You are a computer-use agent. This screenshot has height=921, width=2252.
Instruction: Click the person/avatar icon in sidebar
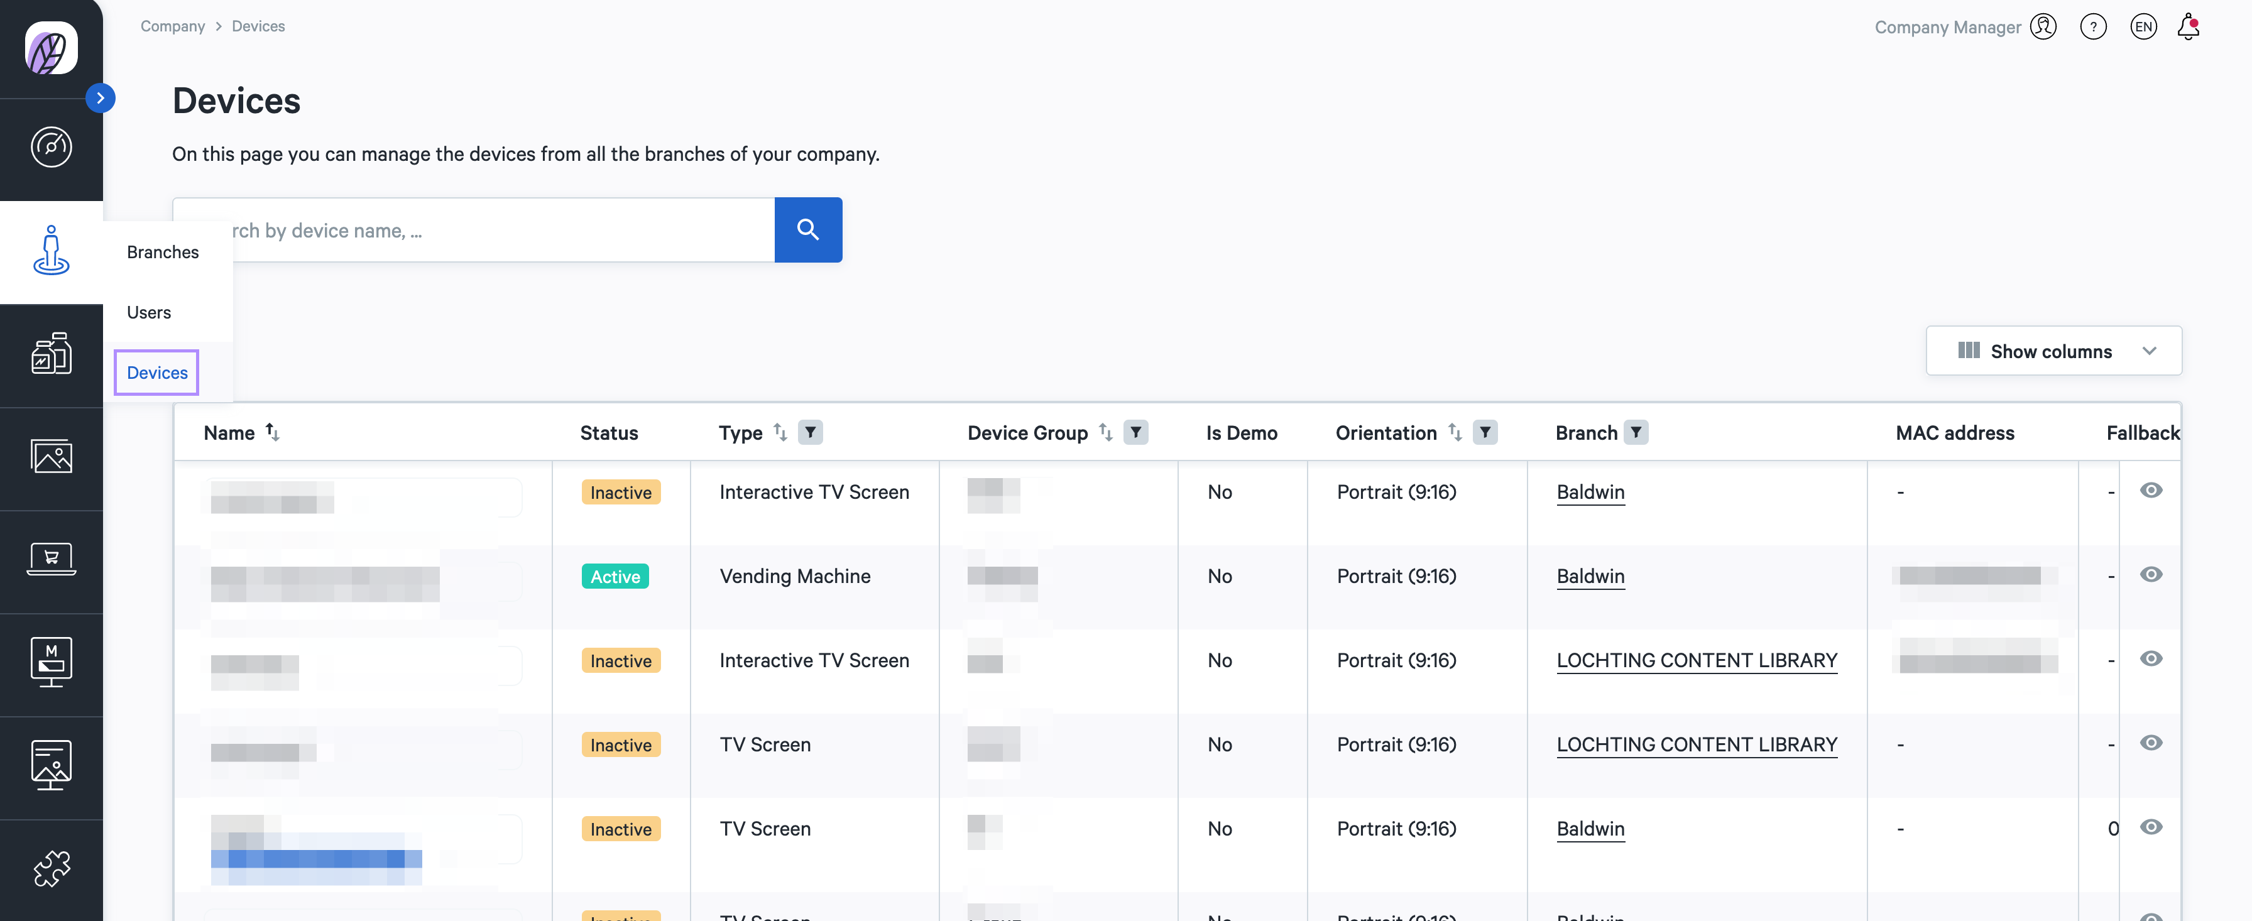(50, 251)
